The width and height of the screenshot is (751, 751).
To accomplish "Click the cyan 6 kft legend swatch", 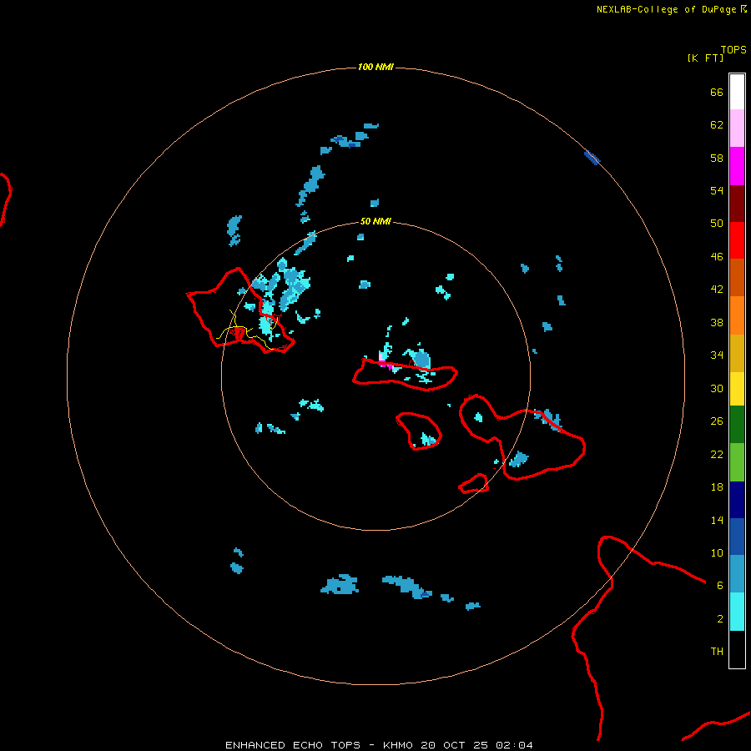I will pos(737,612).
